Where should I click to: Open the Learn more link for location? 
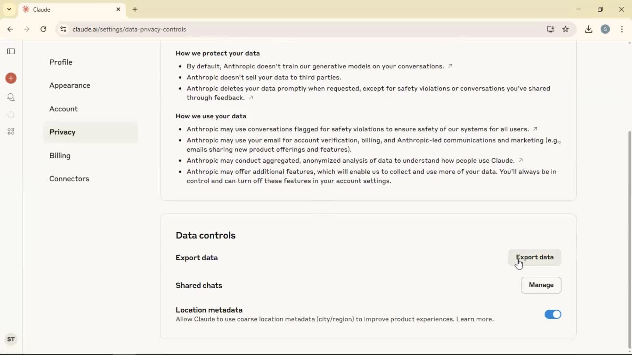click(x=475, y=319)
